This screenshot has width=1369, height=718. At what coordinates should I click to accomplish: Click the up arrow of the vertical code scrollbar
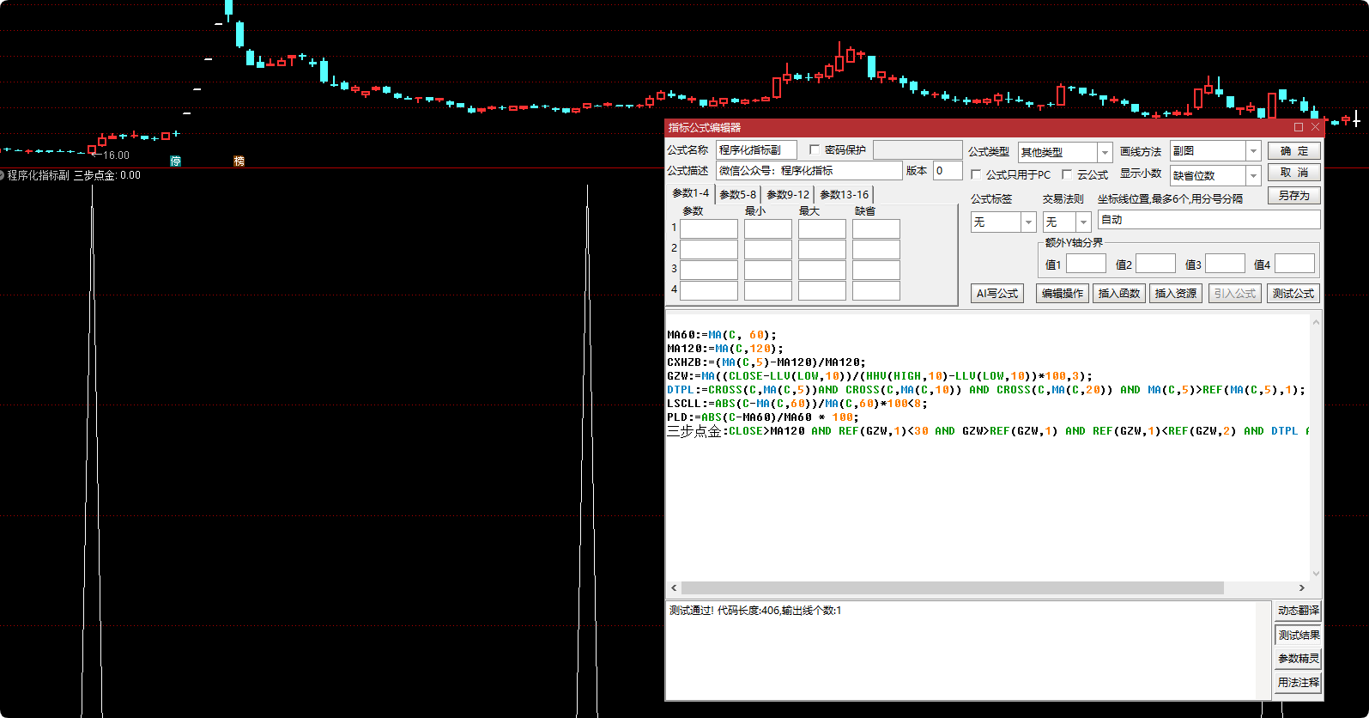pyautogui.click(x=1316, y=322)
